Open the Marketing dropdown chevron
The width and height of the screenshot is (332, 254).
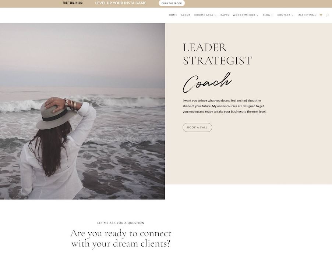point(316,15)
